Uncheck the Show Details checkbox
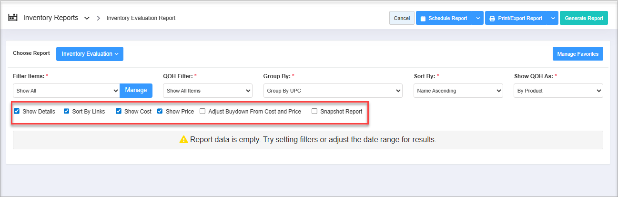 point(17,111)
